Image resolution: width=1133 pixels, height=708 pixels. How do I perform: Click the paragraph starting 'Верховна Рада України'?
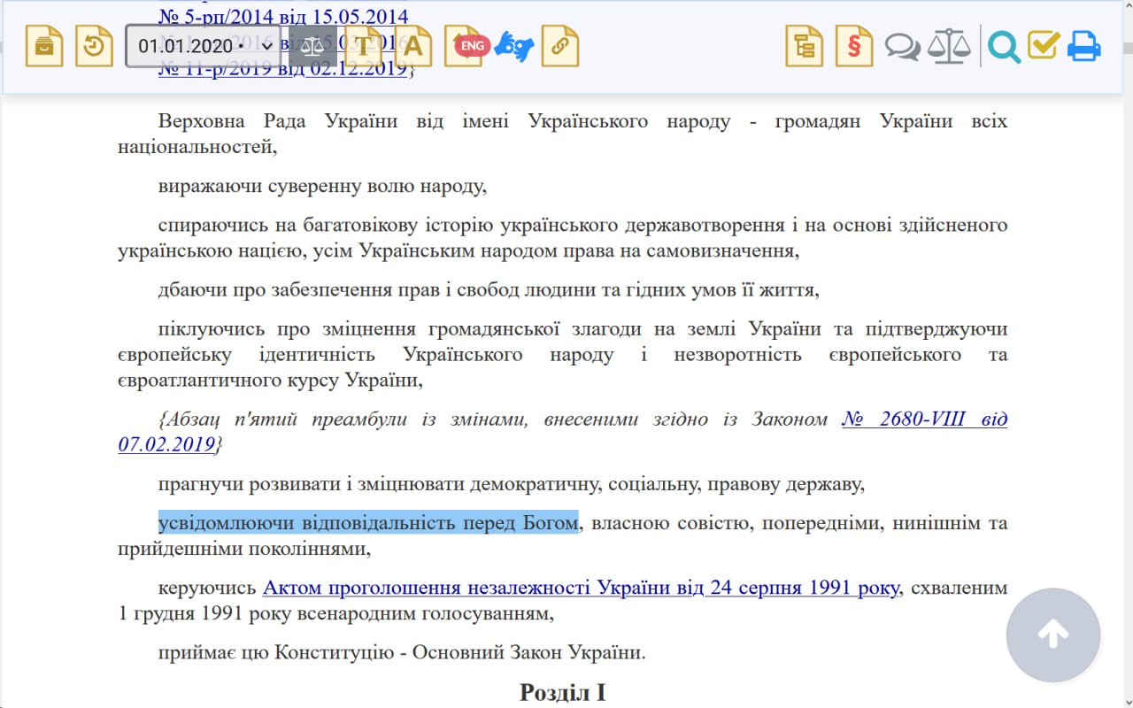563,135
